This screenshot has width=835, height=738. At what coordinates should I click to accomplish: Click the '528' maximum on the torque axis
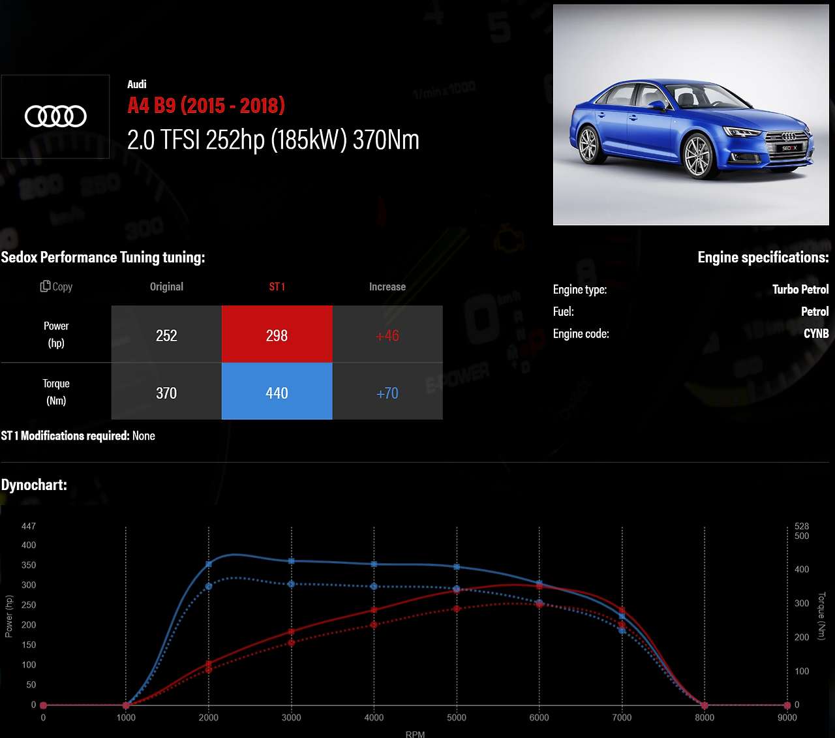click(802, 526)
